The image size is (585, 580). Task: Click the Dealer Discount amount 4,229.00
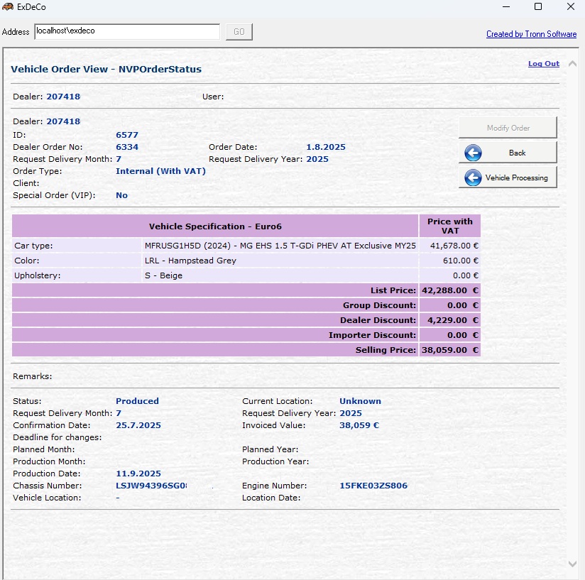pos(449,320)
